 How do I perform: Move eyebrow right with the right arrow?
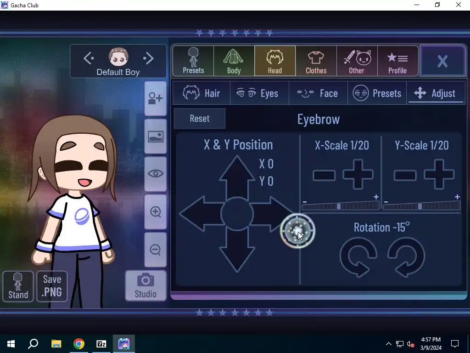[x=270, y=214]
